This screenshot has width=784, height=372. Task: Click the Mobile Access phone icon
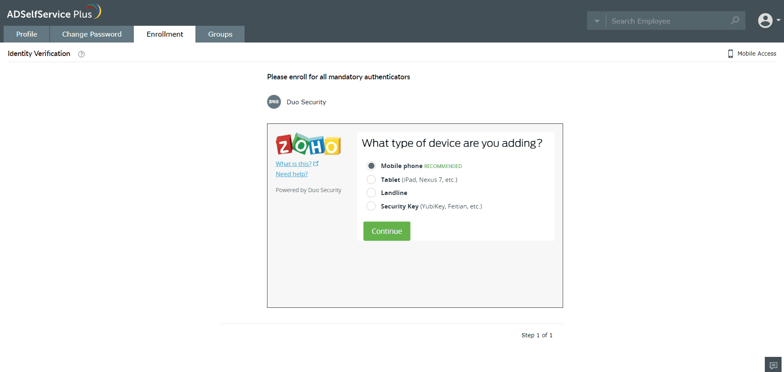click(x=731, y=54)
